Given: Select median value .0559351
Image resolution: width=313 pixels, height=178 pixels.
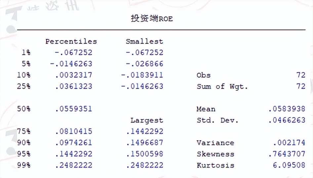Looking at the screenshot, I should pyautogui.click(x=73, y=109).
